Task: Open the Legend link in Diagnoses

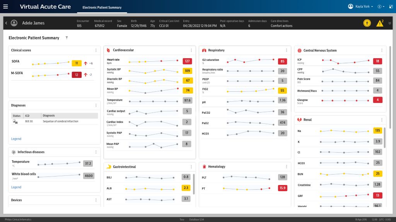Action: tap(16, 139)
